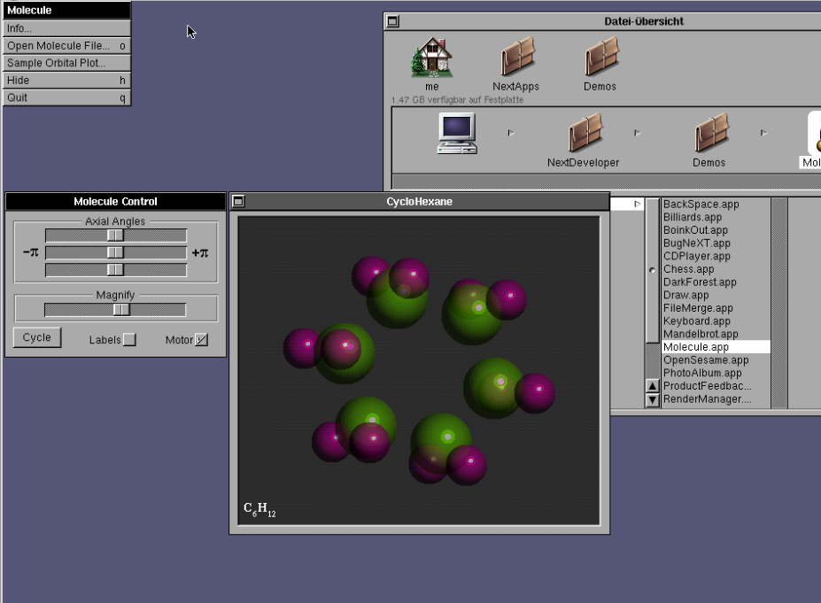This screenshot has height=603, width=821.
Task: Click arrow right of computer icon
Action: pyautogui.click(x=510, y=134)
